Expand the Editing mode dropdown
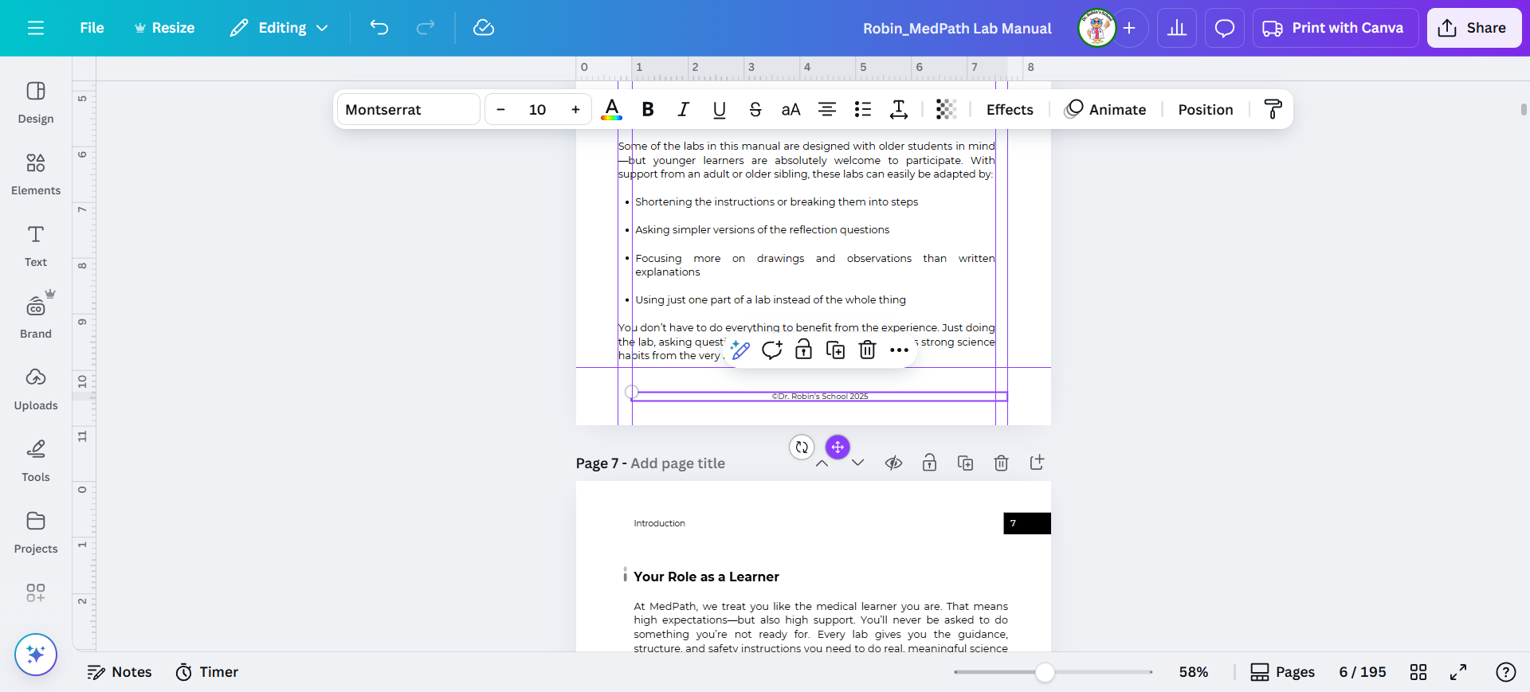The image size is (1530, 692). (279, 28)
